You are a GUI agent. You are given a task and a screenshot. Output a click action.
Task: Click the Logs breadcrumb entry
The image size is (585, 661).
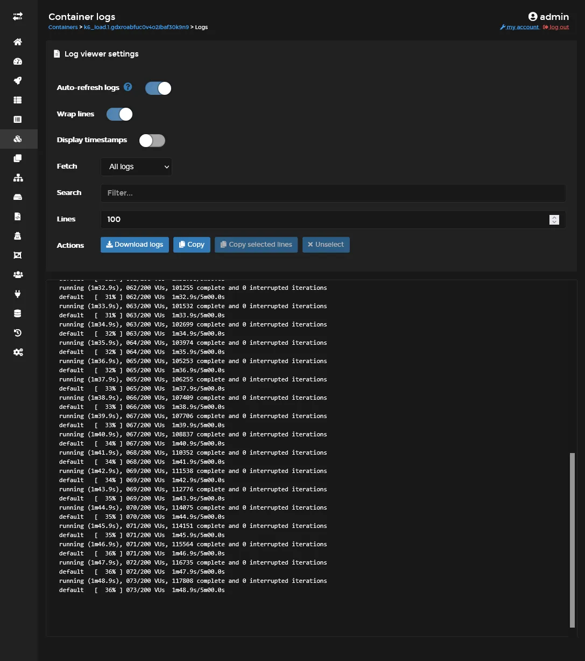[201, 27]
